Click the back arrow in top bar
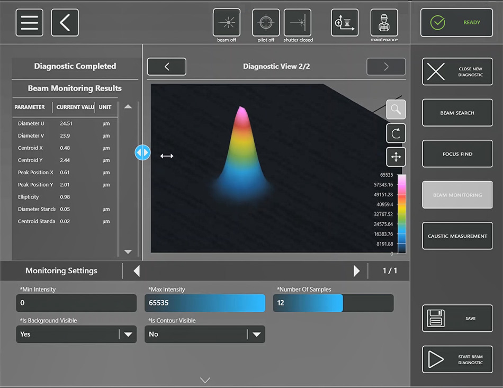 65,23
